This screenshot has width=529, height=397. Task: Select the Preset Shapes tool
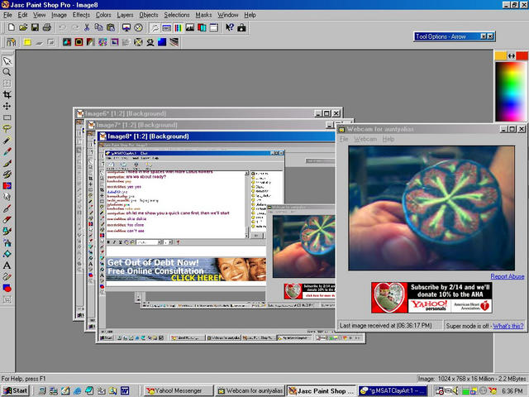(x=7, y=288)
